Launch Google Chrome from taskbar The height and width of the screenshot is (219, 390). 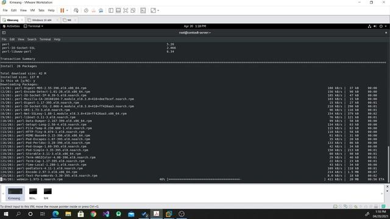point(93,214)
